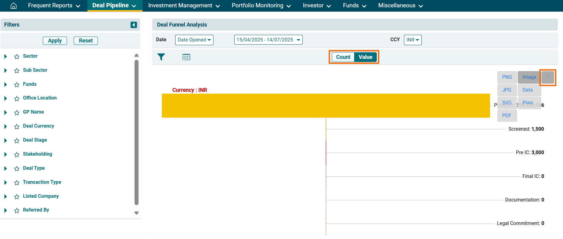The image size is (563, 239).
Task: Mark the Sector filter as favorite with the star
Action: [x=17, y=56]
